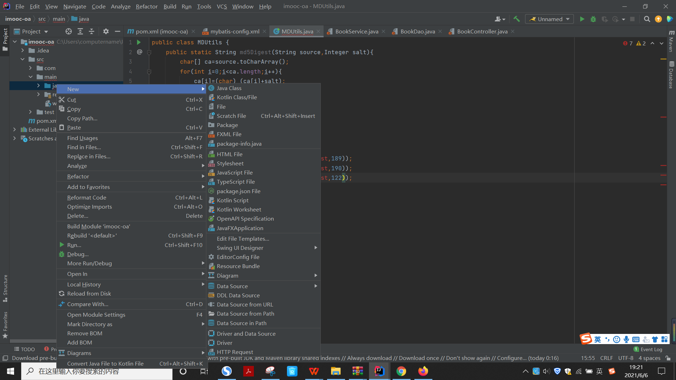676x380 pixels.
Task: Click the locate-in-project target icon
Action: [x=69, y=31]
